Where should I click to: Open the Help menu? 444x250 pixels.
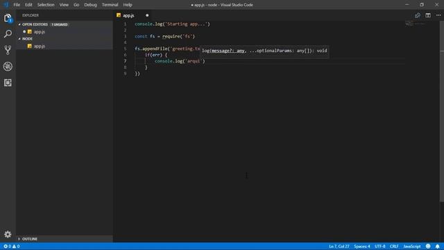point(128,5)
